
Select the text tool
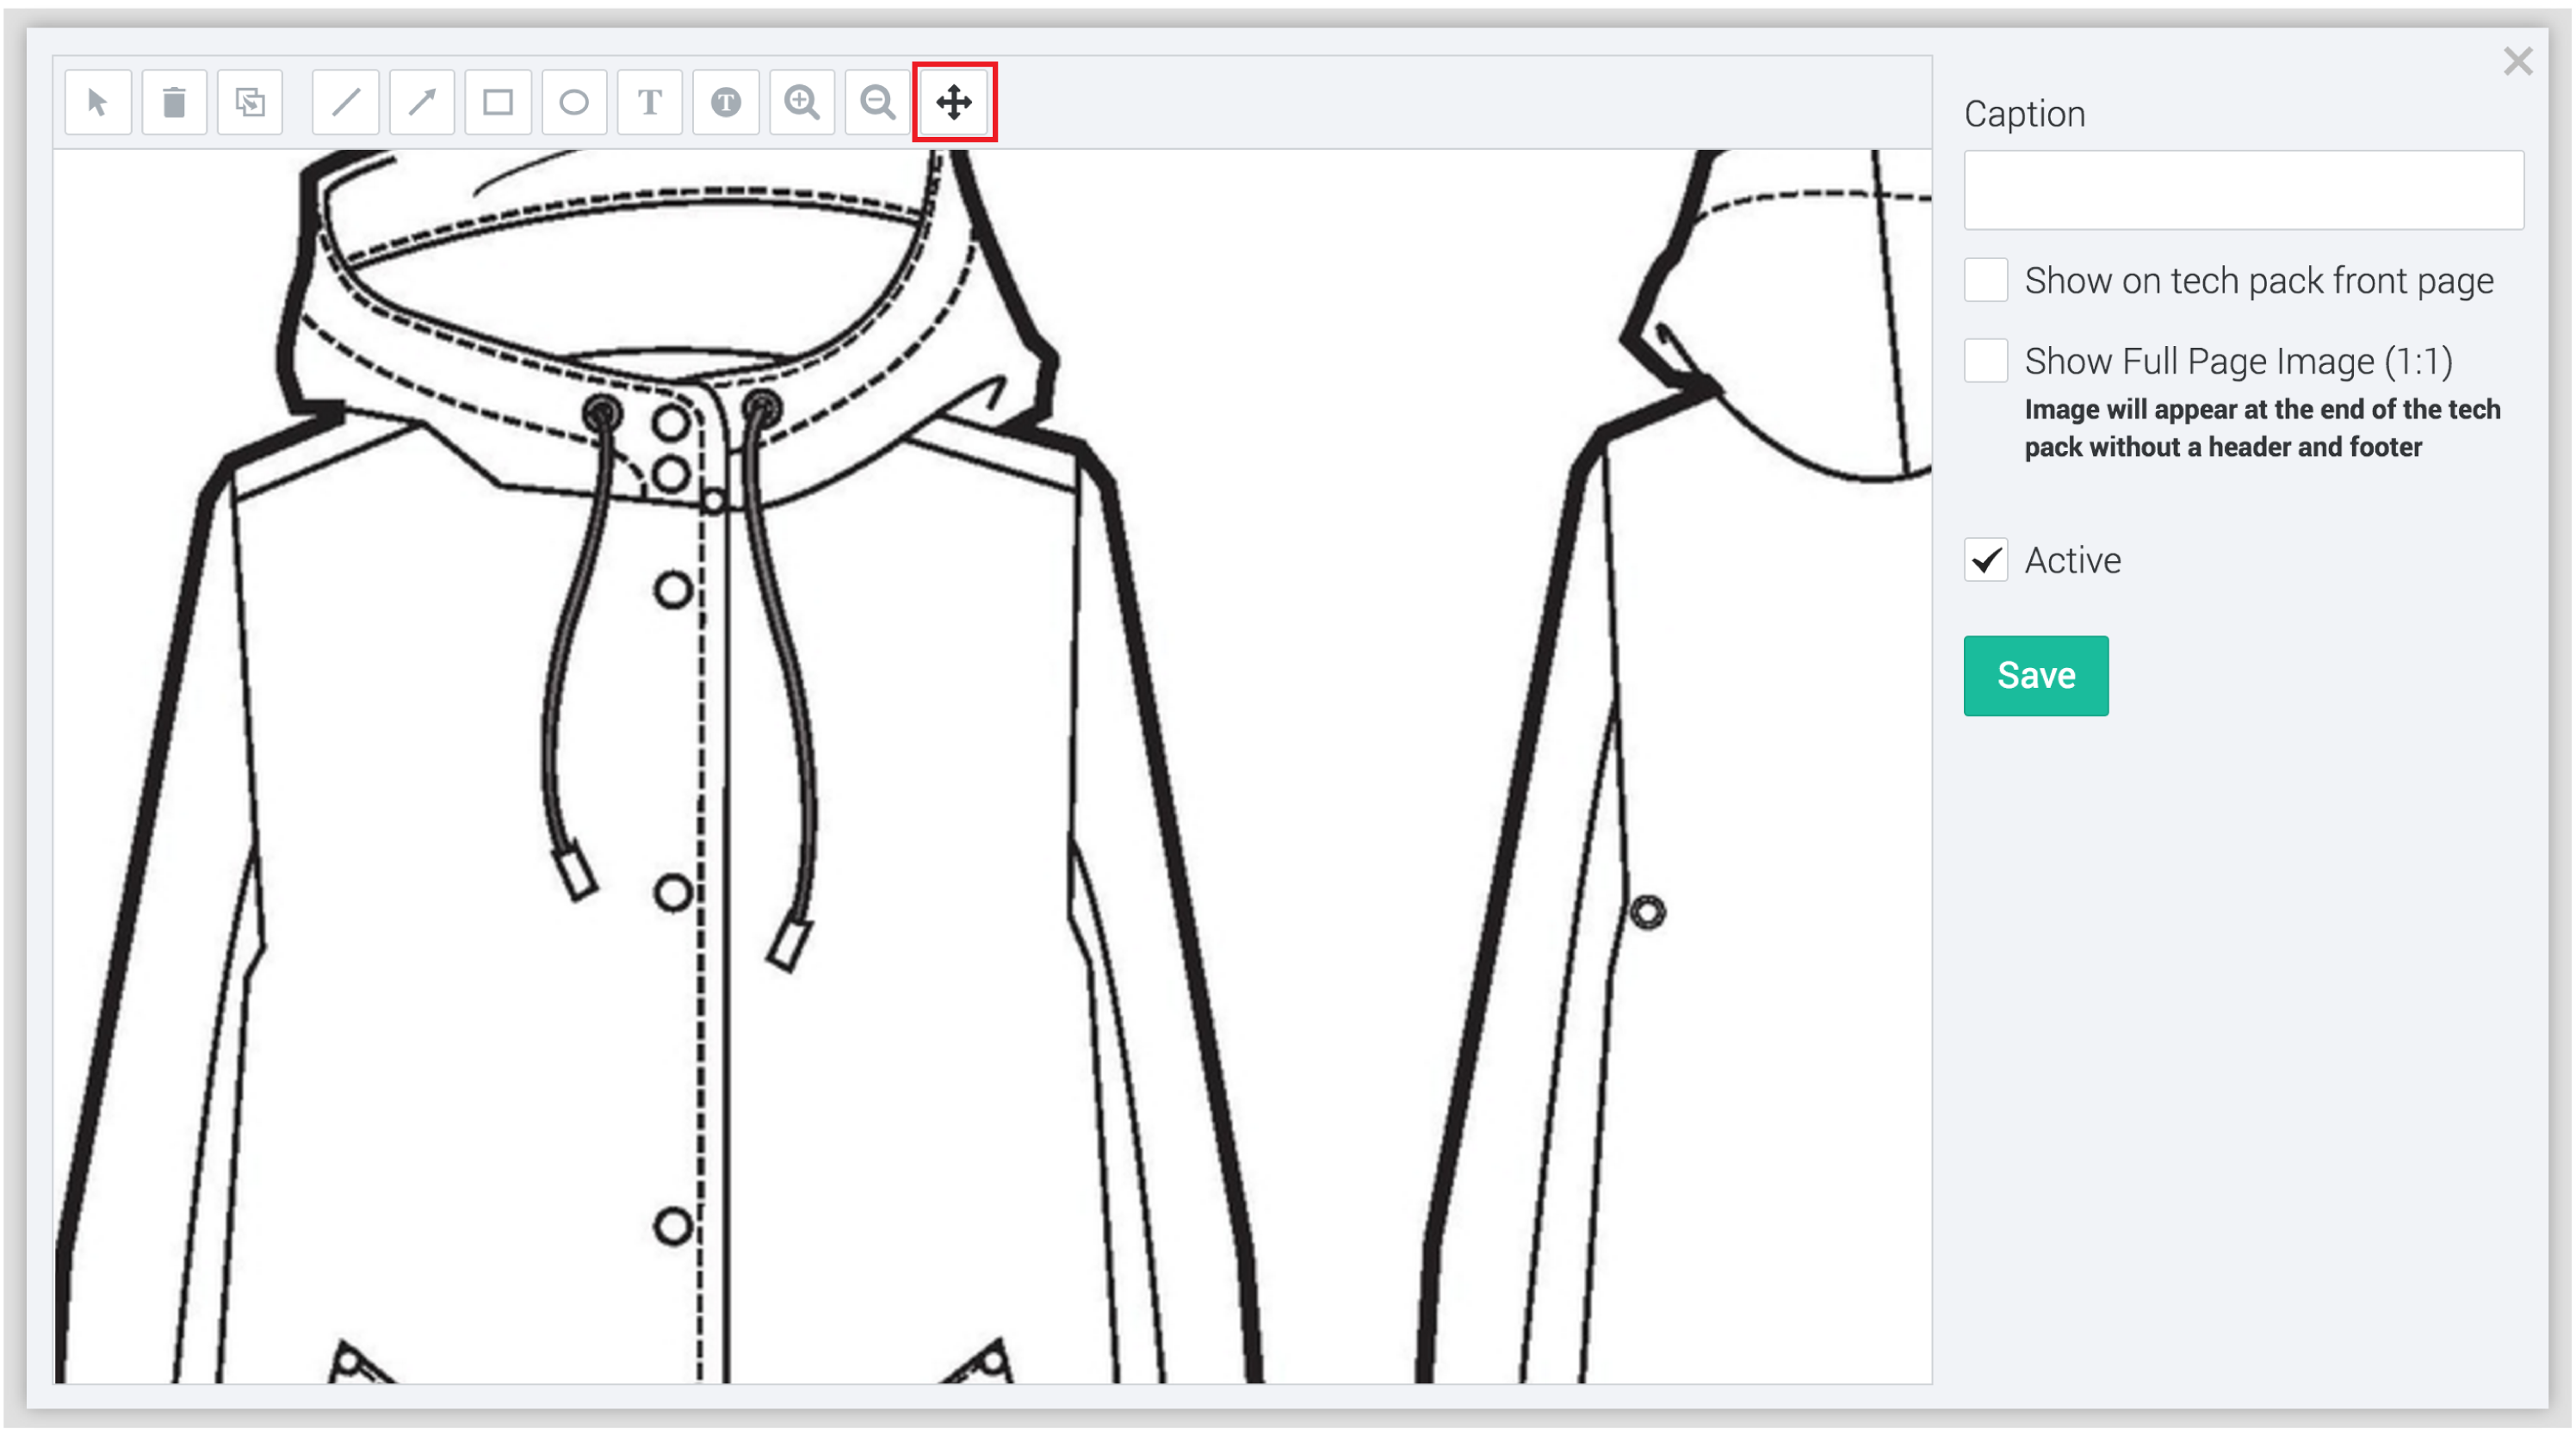tap(650, 102)
